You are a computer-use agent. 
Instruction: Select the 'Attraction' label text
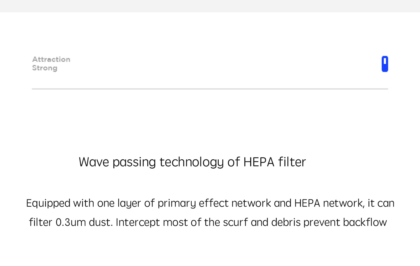pyautogui.click(x=51, y=59)
